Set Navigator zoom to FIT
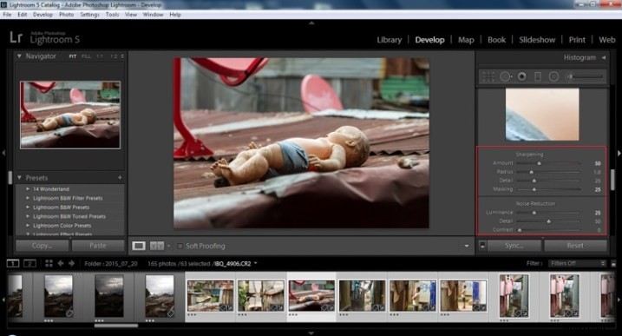 pyautogui.click(x=73, y=56)
